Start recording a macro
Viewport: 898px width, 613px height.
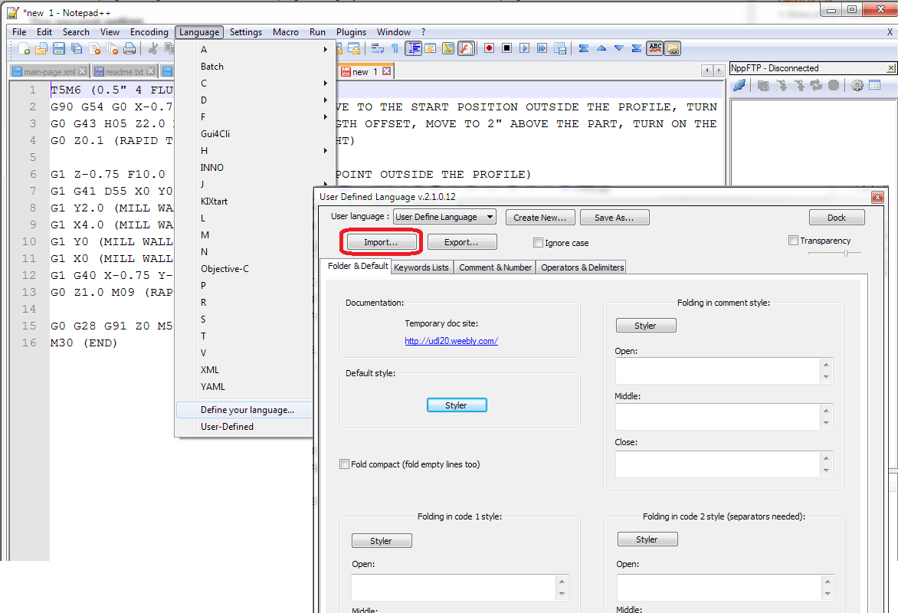489,48
